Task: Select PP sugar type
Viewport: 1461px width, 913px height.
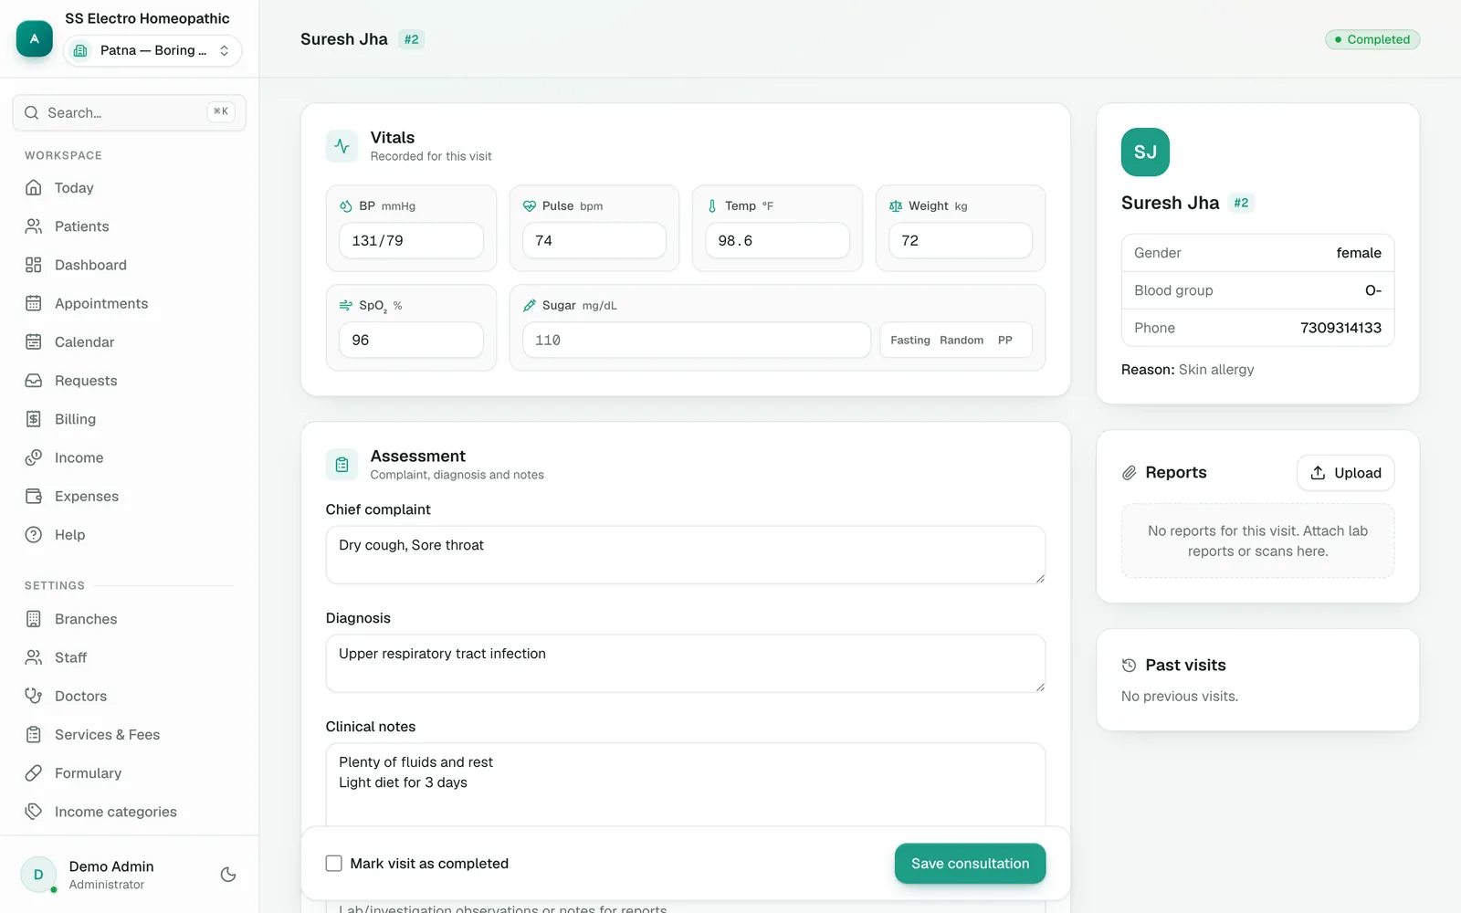Action: coord(1005,340)
